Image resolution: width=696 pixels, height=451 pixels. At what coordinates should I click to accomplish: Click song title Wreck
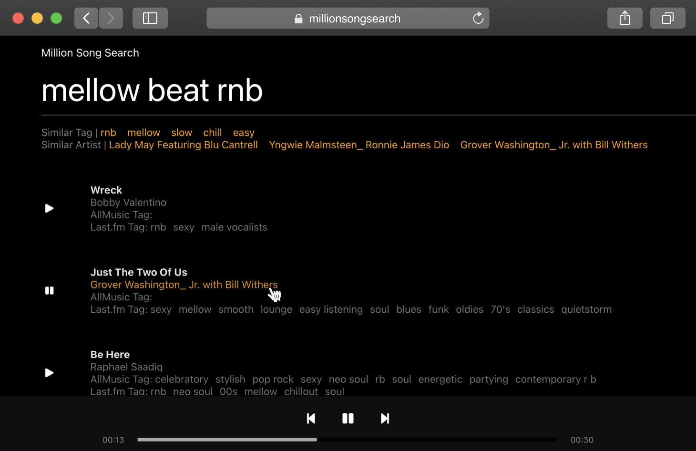(106, 190)
